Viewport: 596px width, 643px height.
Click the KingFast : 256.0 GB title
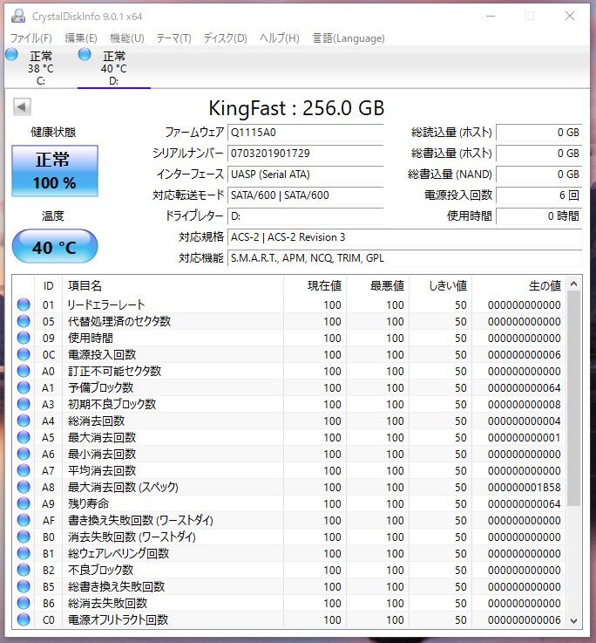pyautogui.click(x=296, y=108)
